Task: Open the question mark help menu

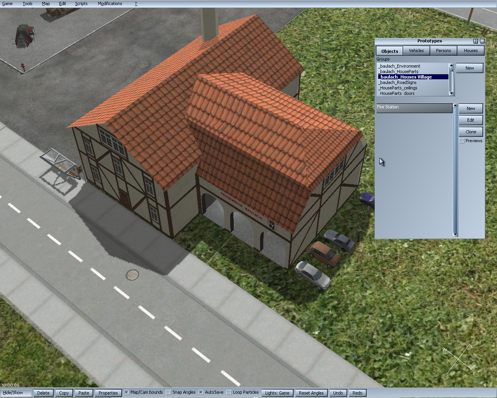Action: (x=136, y=3)
